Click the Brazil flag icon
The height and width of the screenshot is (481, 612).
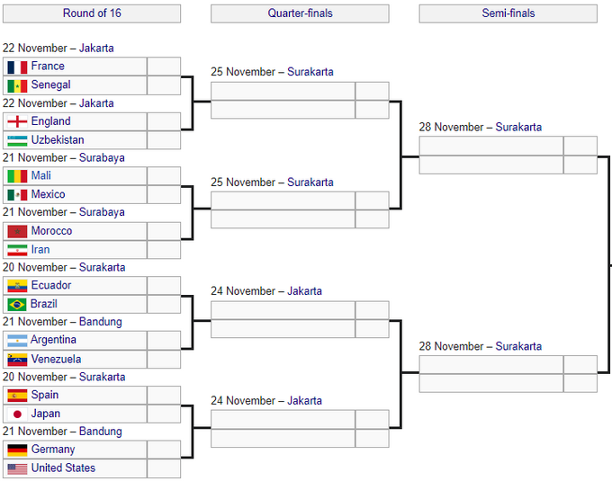point(16,305)
